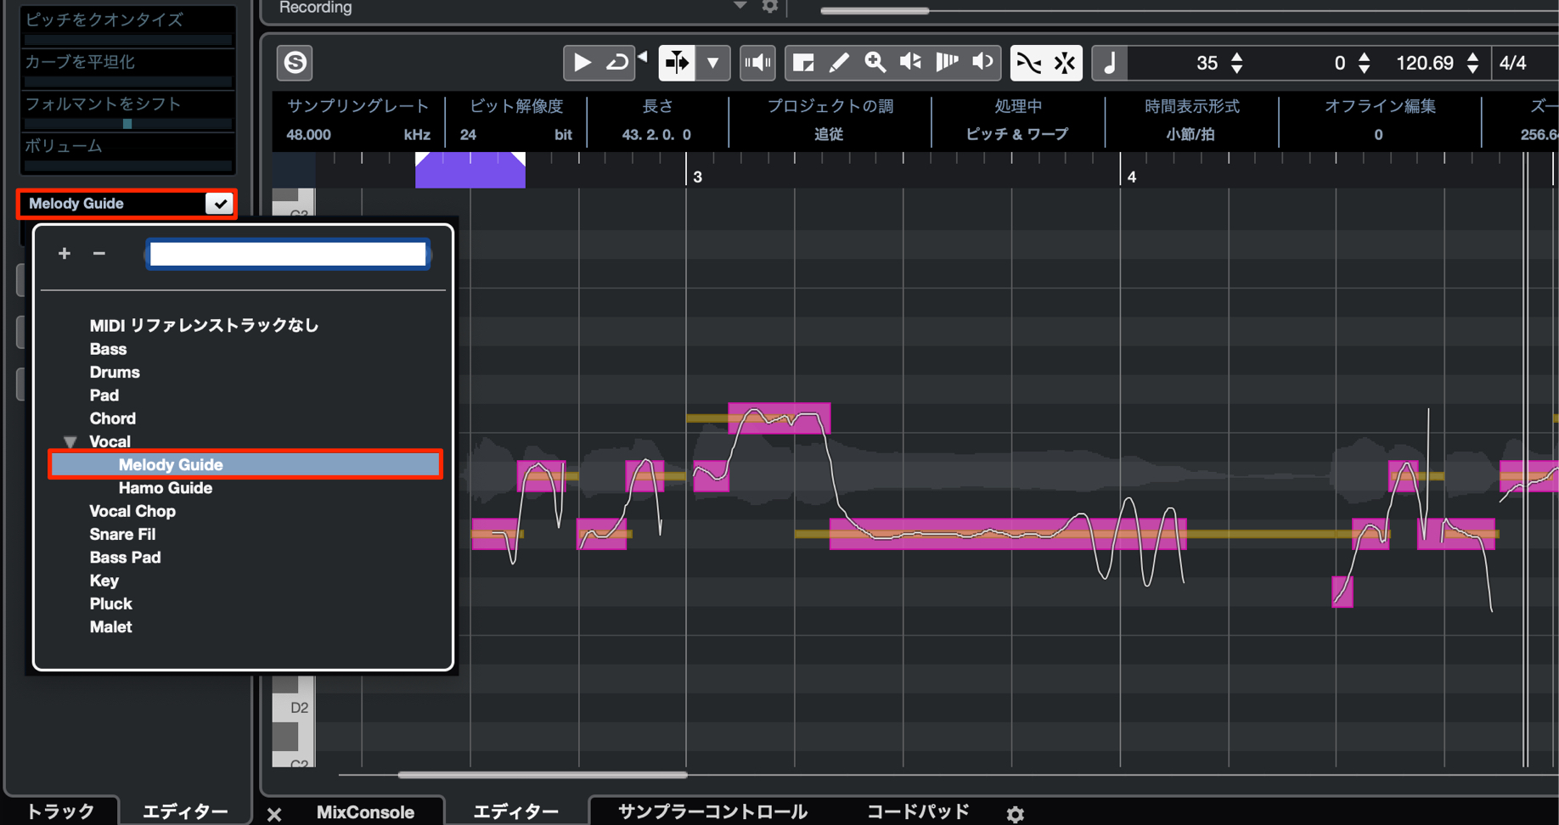The image size is (1559, 825).
Task: Close the lower zone with X
Action: [274, 815]
